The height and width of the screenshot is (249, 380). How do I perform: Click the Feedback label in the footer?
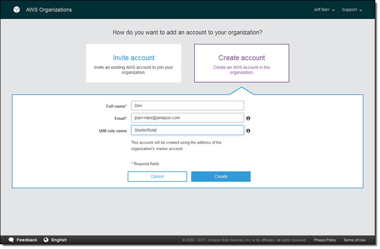pyautogui.click(x=27, y=240)
